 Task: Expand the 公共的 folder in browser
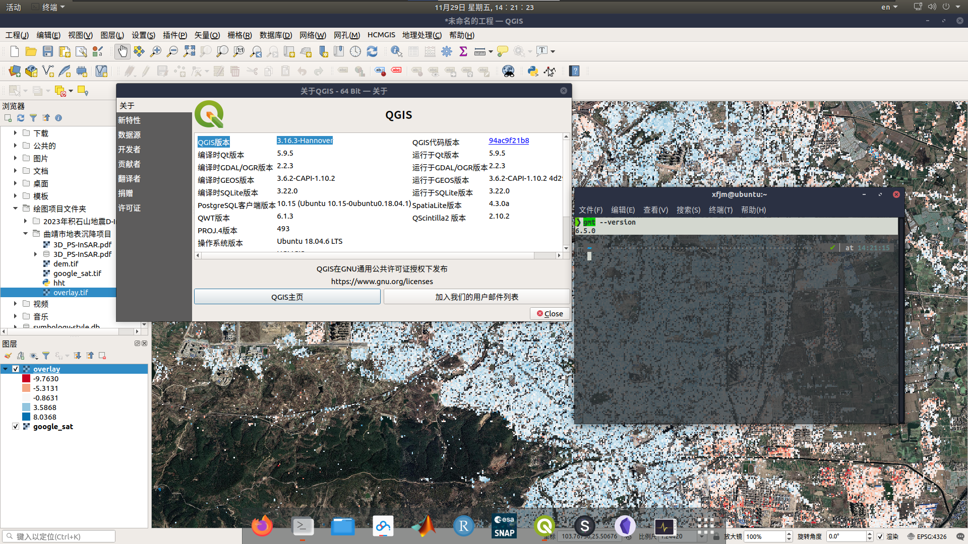click(x=15, y=146)
